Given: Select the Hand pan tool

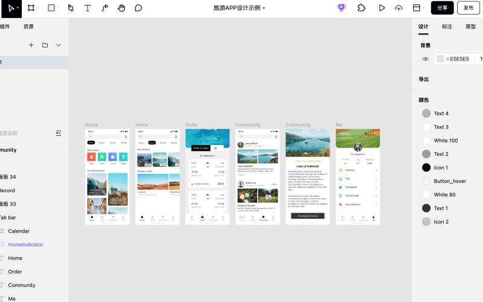Looking at the screenshot, I should [121, 8].
